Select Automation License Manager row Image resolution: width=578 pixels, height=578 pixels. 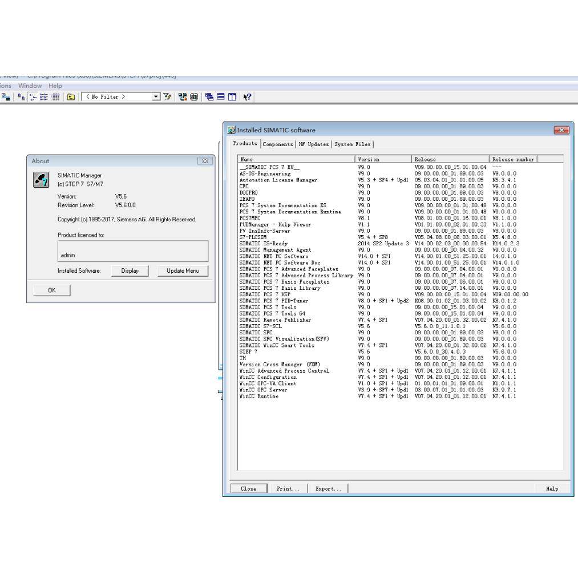pos(401,180)
